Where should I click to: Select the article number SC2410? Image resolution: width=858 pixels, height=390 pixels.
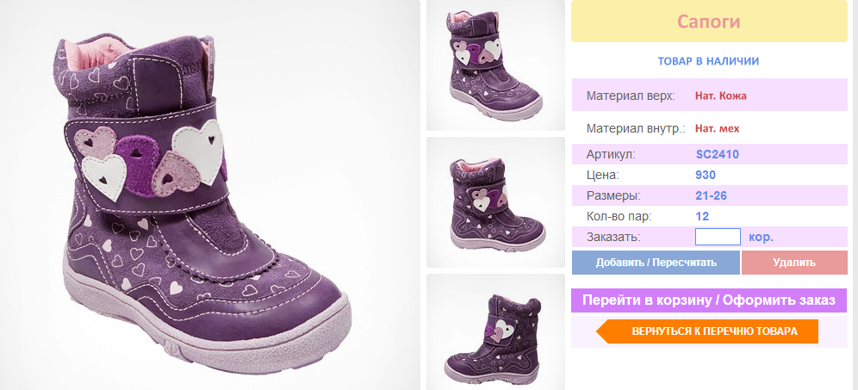tap(718, 154)
